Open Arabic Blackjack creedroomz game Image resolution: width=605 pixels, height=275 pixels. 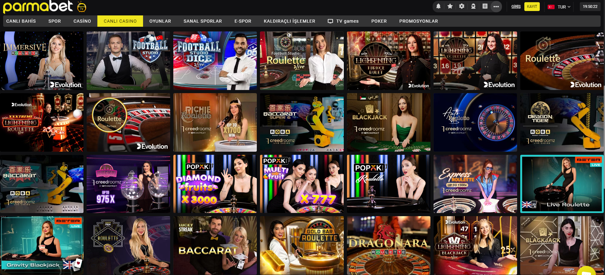[x=389, y=122]
